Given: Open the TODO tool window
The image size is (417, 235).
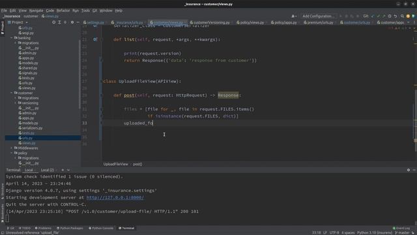Looking at the screenshot, I should 25,228.
